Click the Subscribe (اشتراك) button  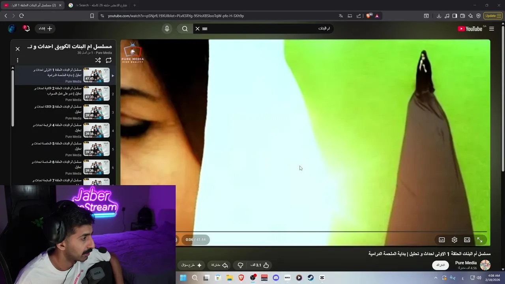[x=440, y=265]
